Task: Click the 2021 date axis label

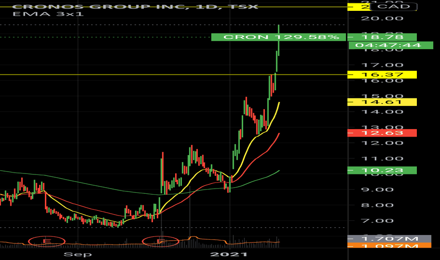Action: 229,255
